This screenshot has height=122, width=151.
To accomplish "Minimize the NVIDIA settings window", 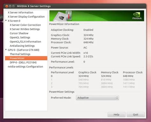I will 10,6.
